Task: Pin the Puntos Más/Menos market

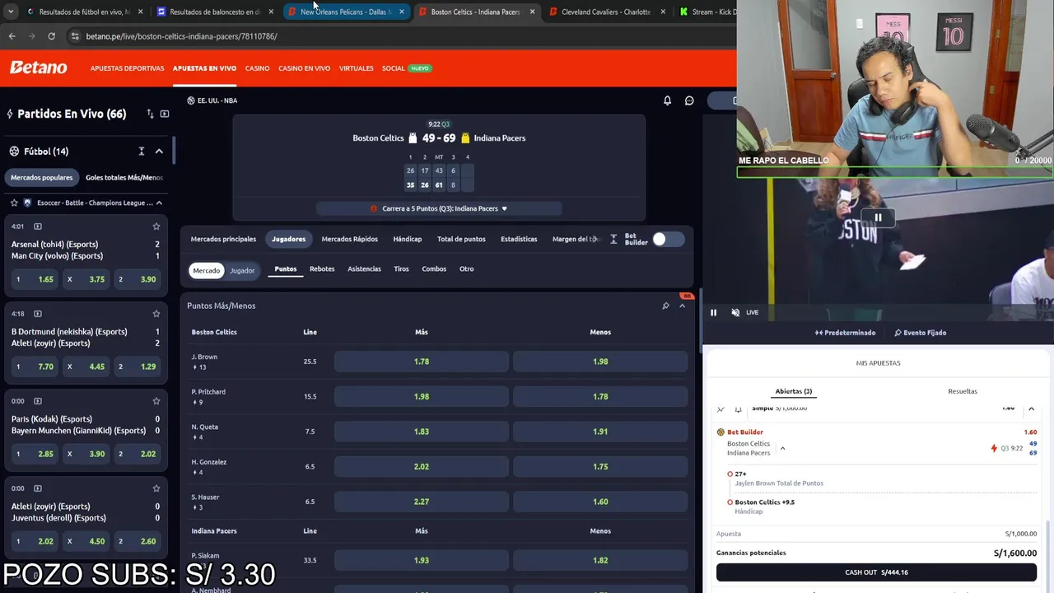Action: tap(665, 306)
